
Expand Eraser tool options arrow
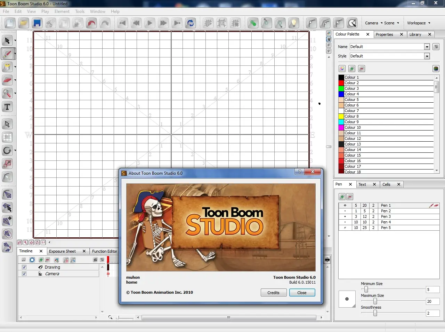pyautogui.click(x=15, y=80)
